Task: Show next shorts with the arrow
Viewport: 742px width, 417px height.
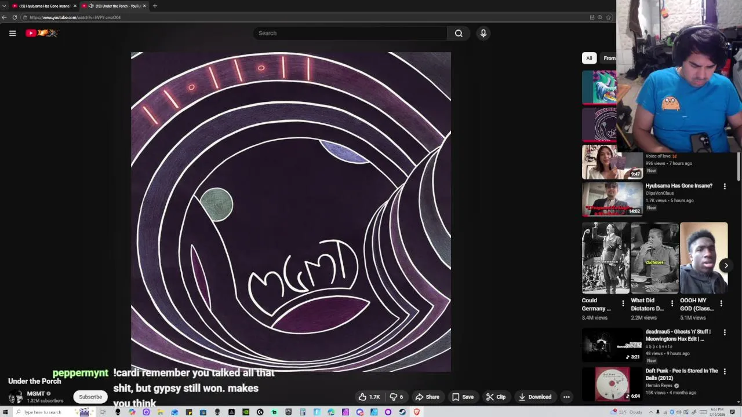Action: tap(726, 266)
